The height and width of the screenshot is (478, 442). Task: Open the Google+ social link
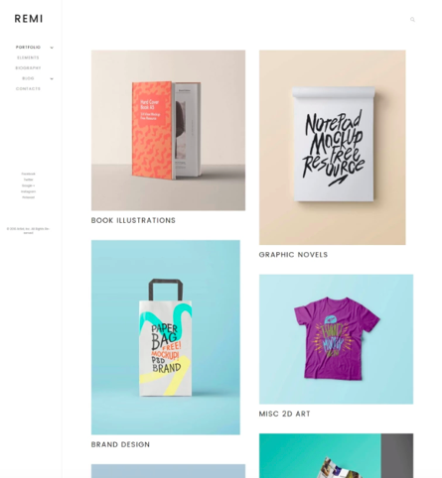(28, 185)
